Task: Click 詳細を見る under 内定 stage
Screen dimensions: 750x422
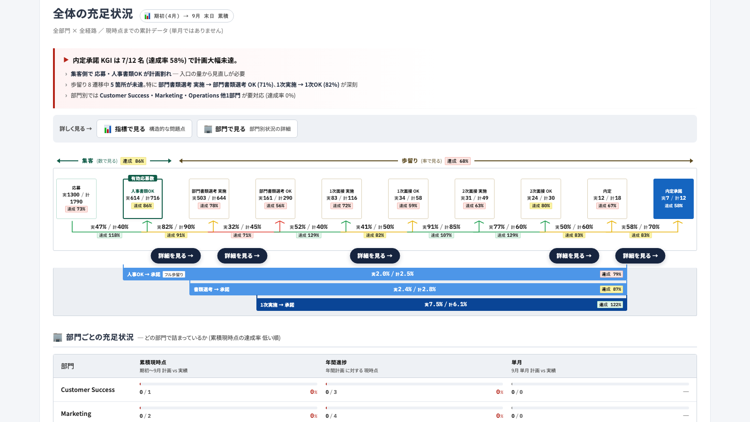Action: pyautogui.click(x=640, y=256)
